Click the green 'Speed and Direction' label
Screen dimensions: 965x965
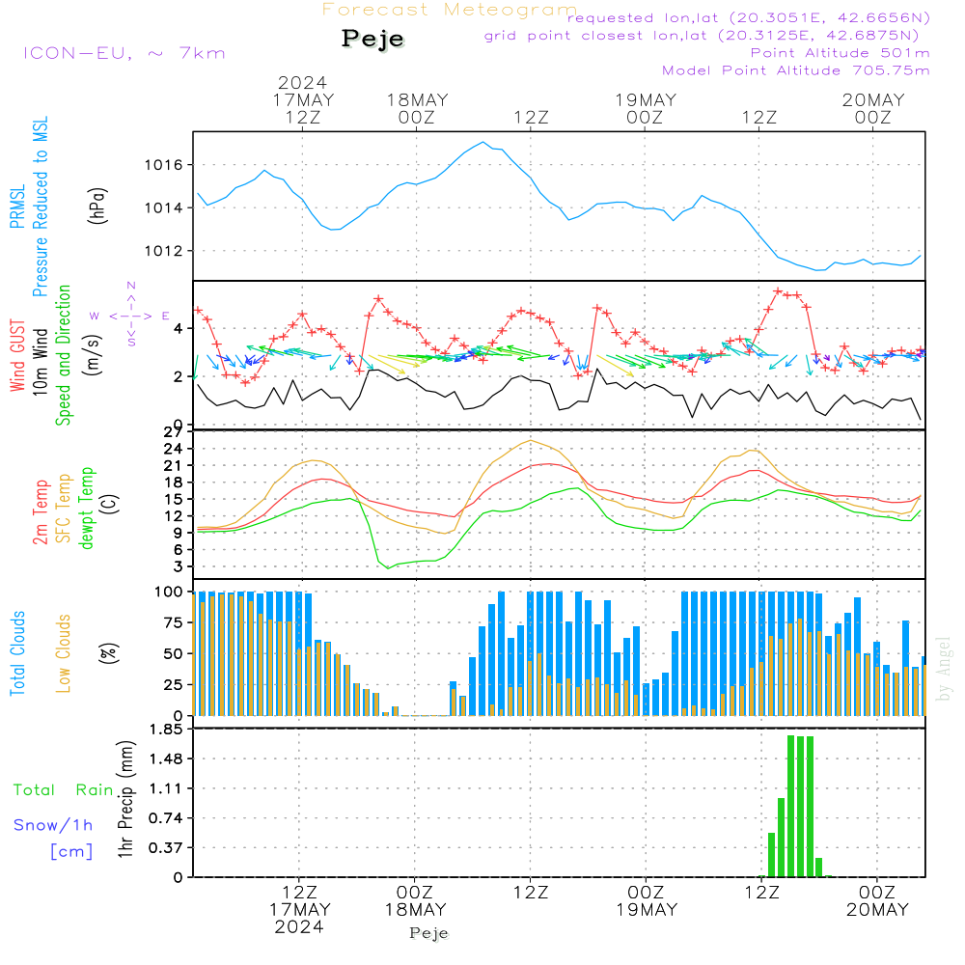[63, 355]
